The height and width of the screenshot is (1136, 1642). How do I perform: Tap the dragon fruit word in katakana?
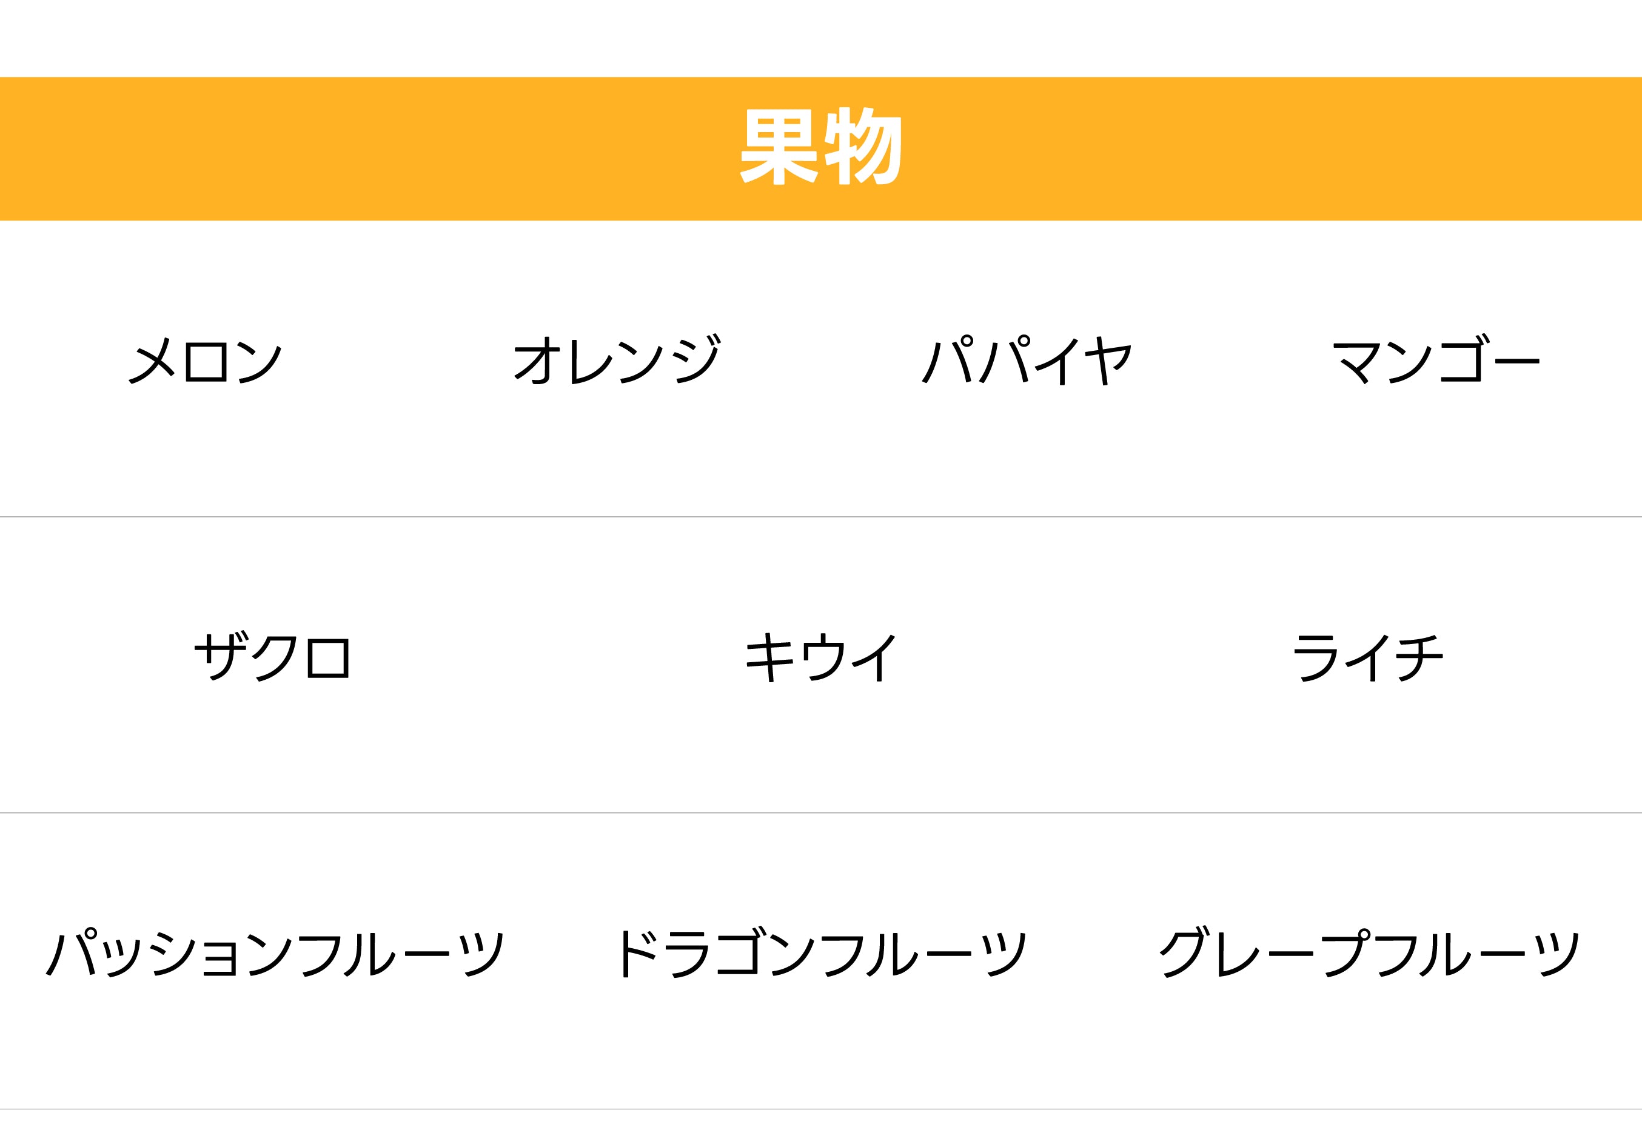pyautogui.click(x=820, y=952)
